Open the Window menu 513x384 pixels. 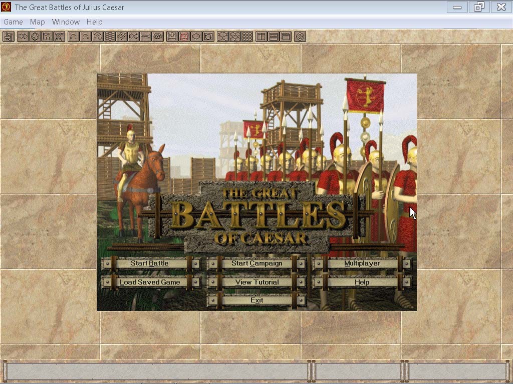[66, 22]
